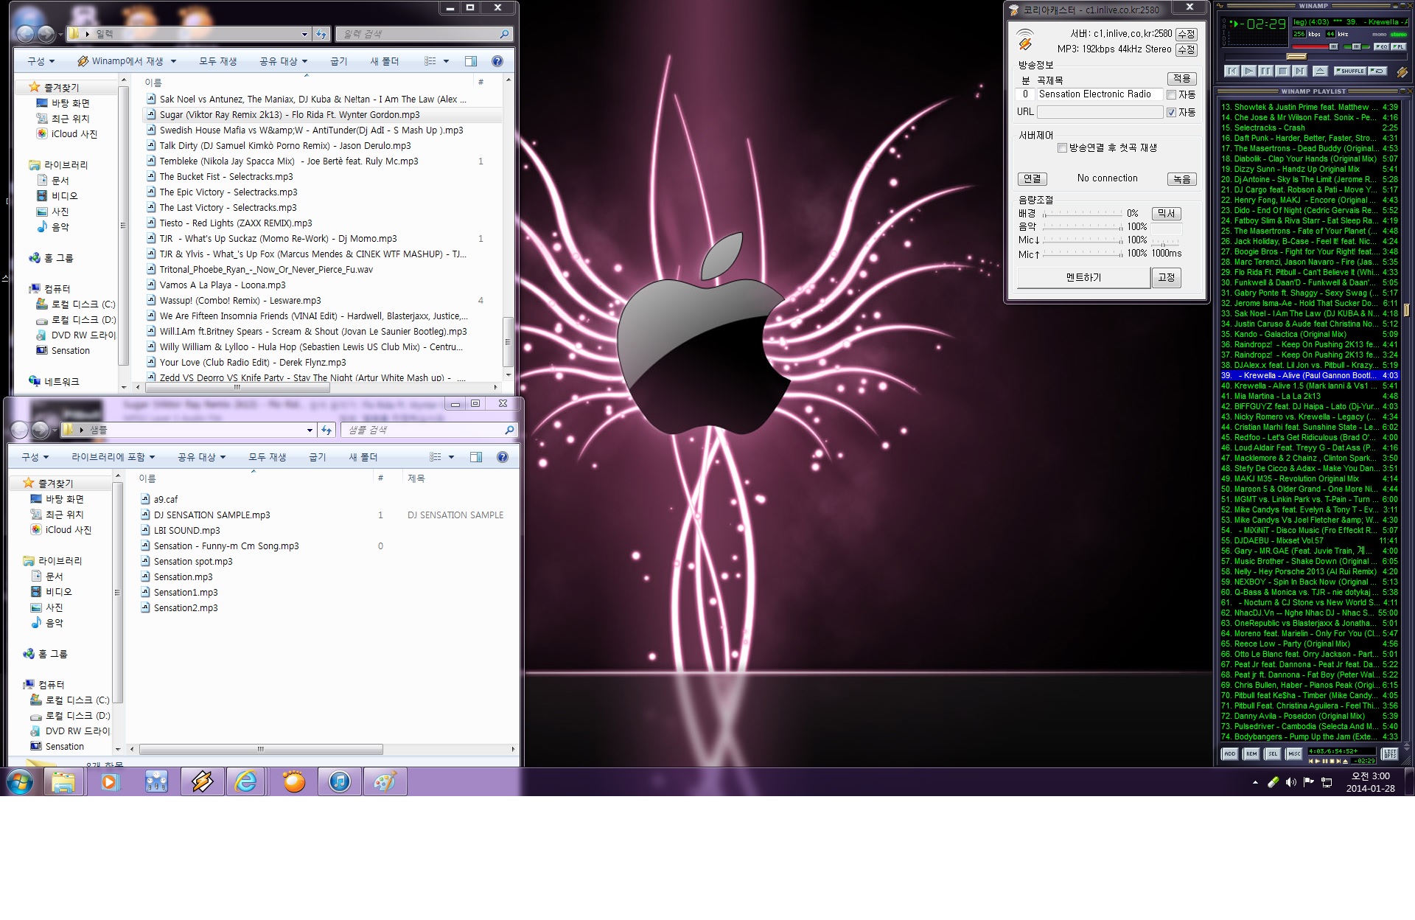This screenshot has height=920, width=1415.
Task: Click URL input field in broadcaster
Action: (1100, 112)
